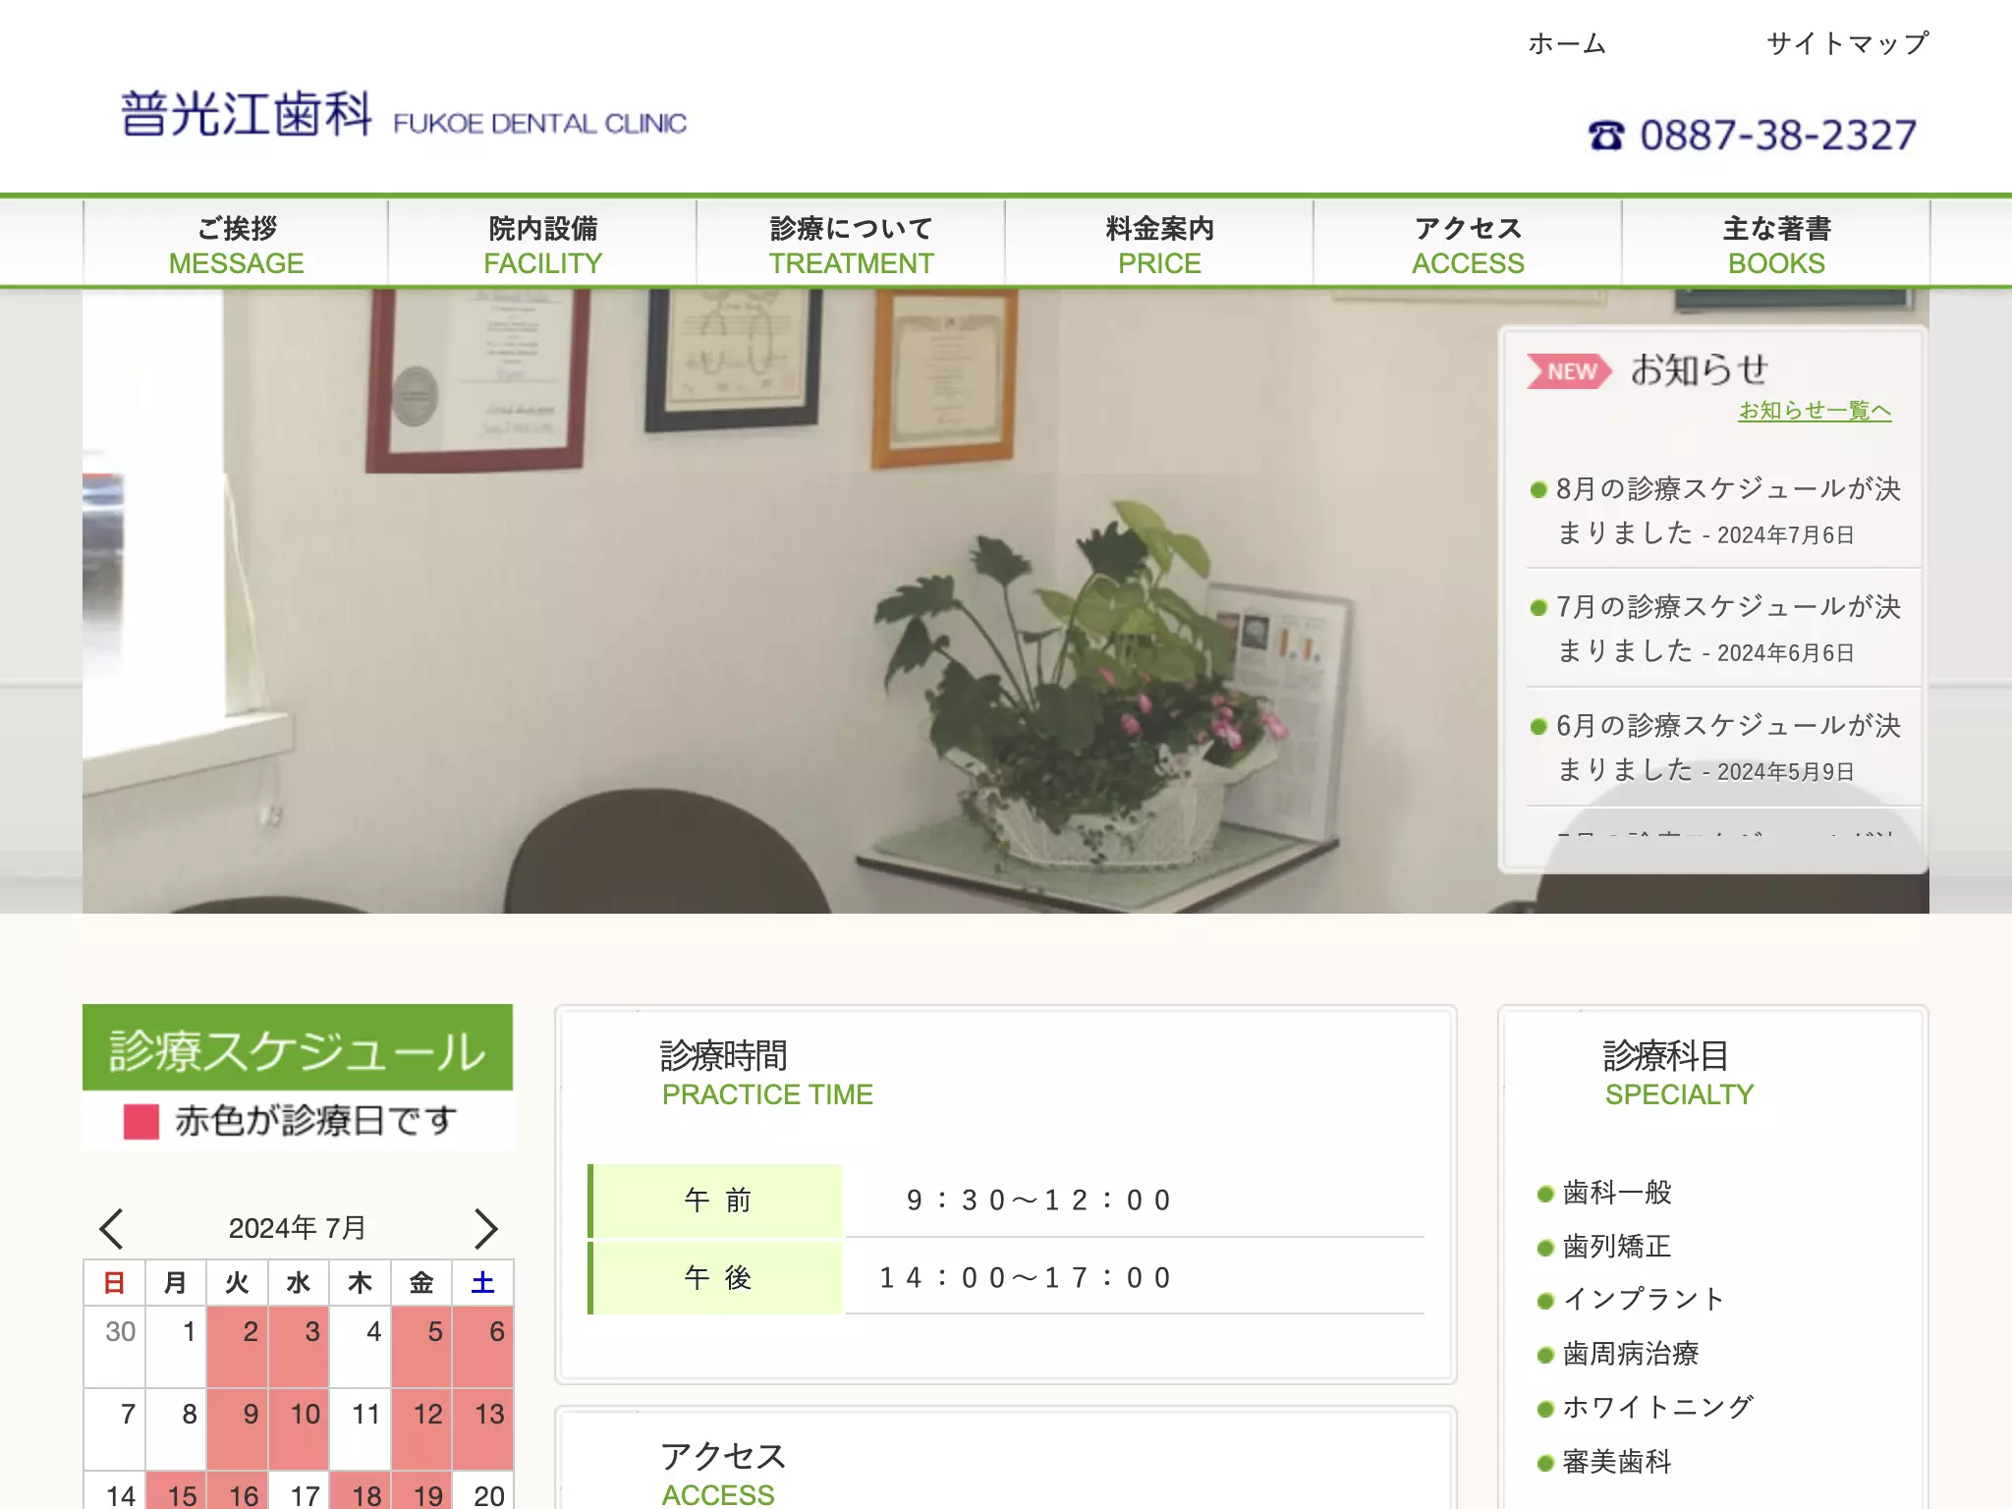Click 9：30～12：00 morning hours
2012x1509 pixels.
tap(1038, 1201)
